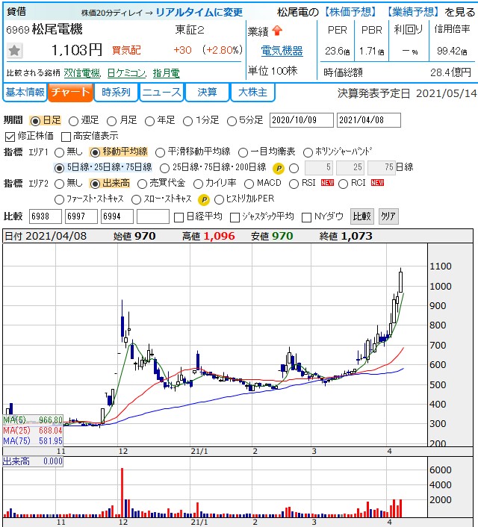Select 25日線・75日線・200日線 option
Screen dimensions: 478x527
tap(164, 168)
